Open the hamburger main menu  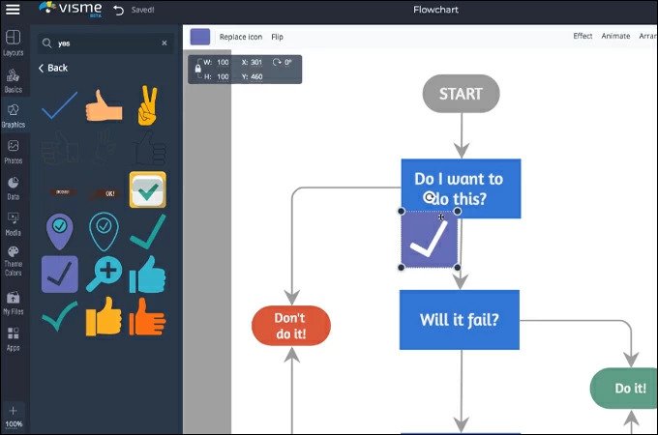[x=13, y=10]
